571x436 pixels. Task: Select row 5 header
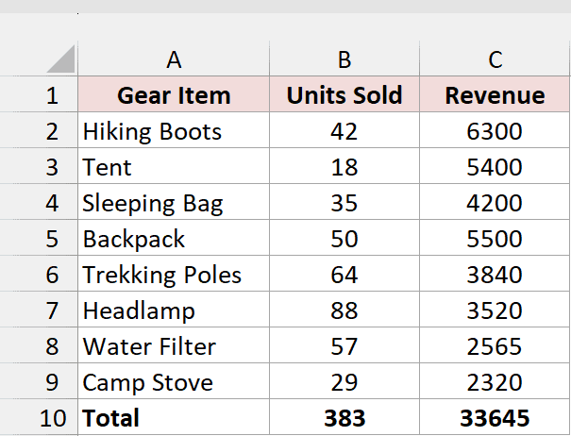tap(39, 238)
